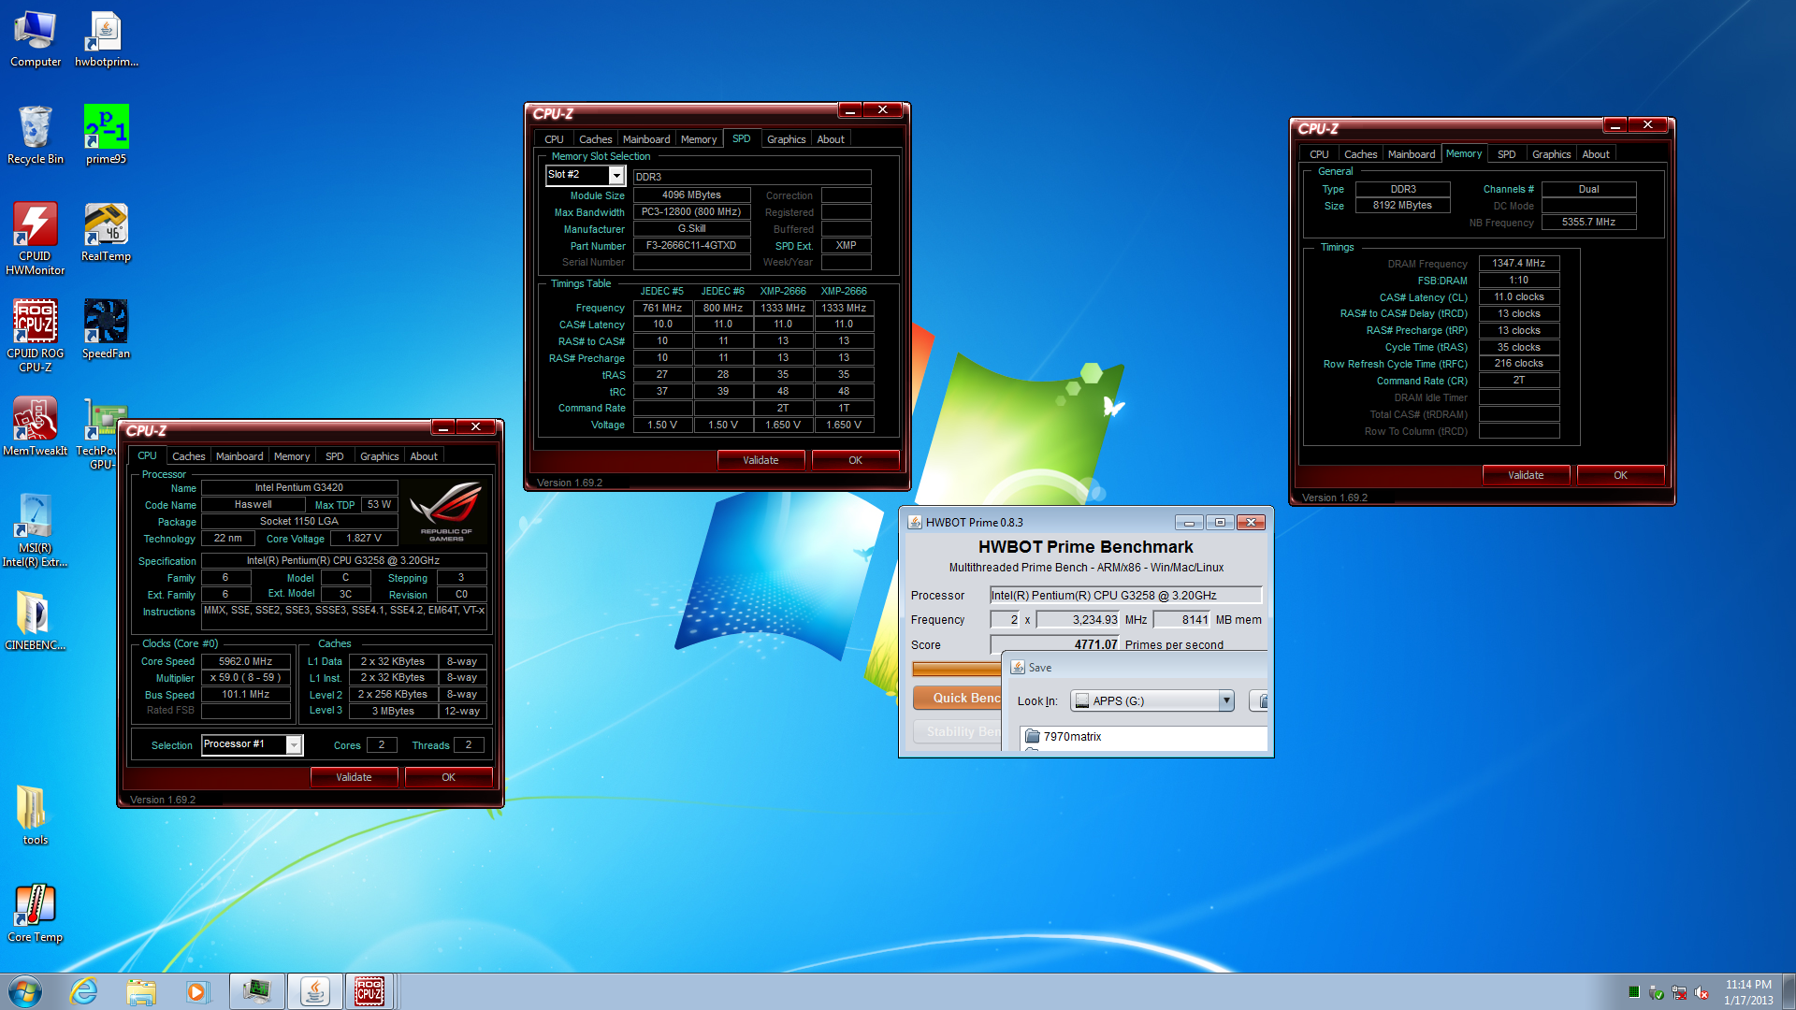The height and width of the screenshot is (1010, 1796).
Task: Click the orange HWBOT Prime progress bar
Action: (x=956, y=669)
